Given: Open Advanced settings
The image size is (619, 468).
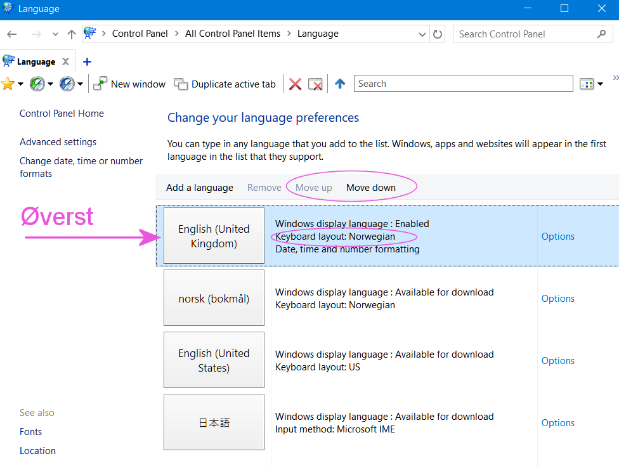Looking at the screenshot, I should point(58,142).
